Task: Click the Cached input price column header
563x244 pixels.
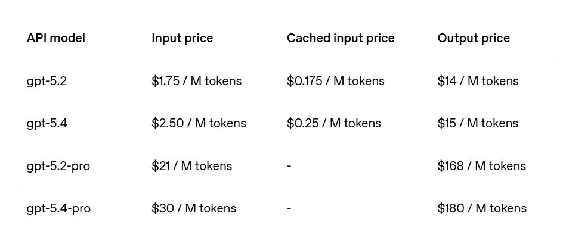Action: [341, 38]
